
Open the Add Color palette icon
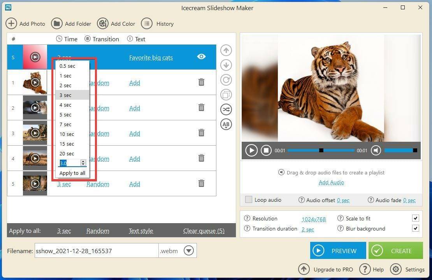[x=103, y=24]
